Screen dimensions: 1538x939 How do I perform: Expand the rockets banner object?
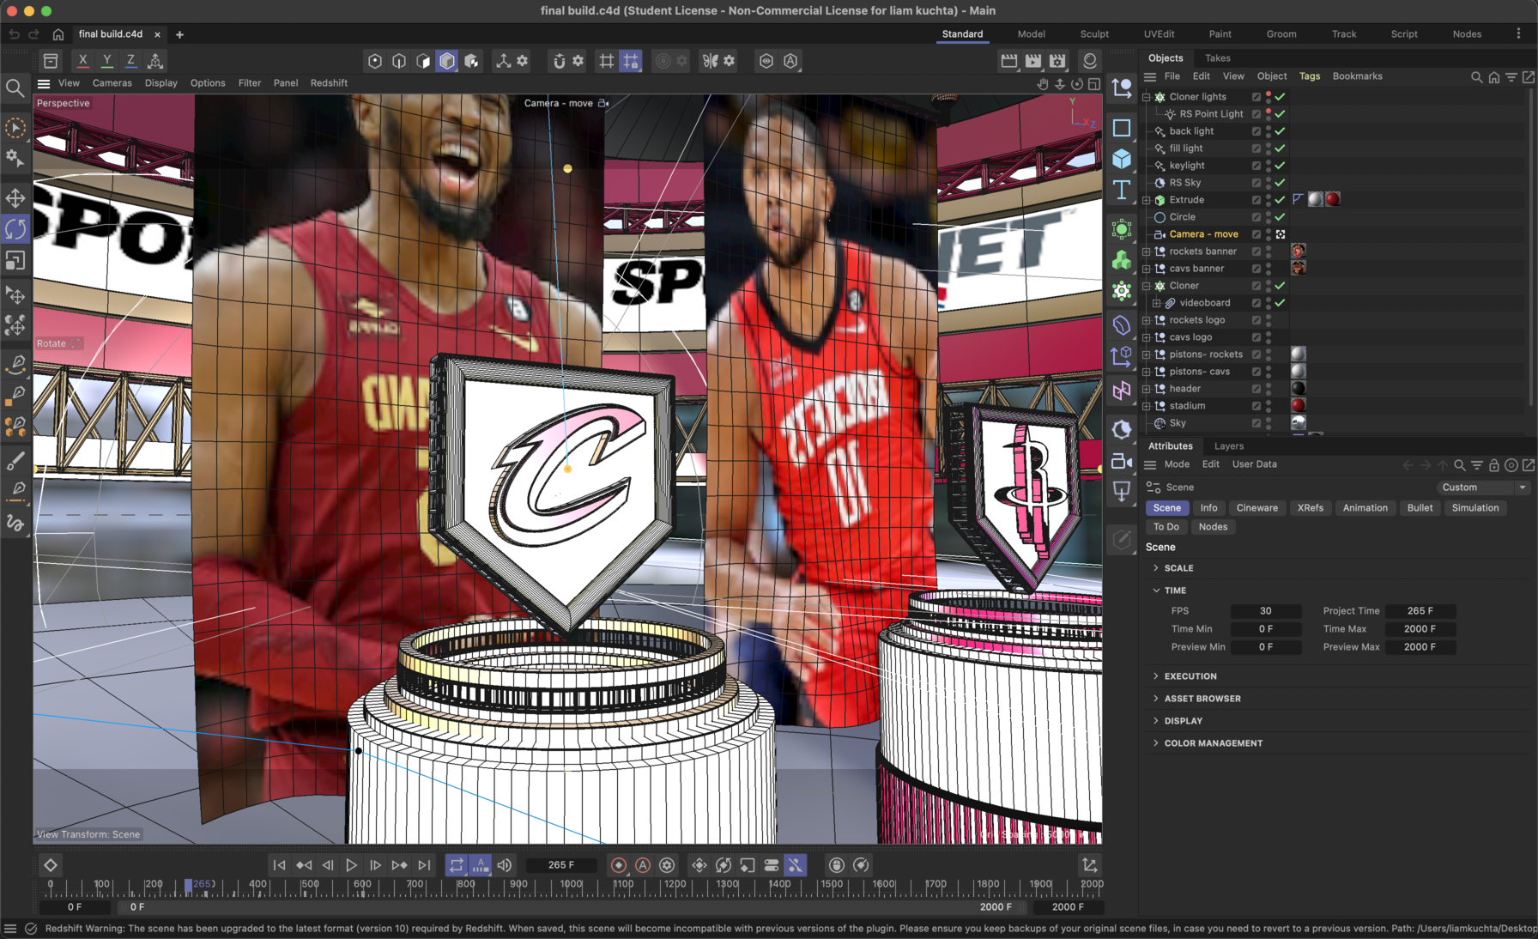pos(1146,251)
